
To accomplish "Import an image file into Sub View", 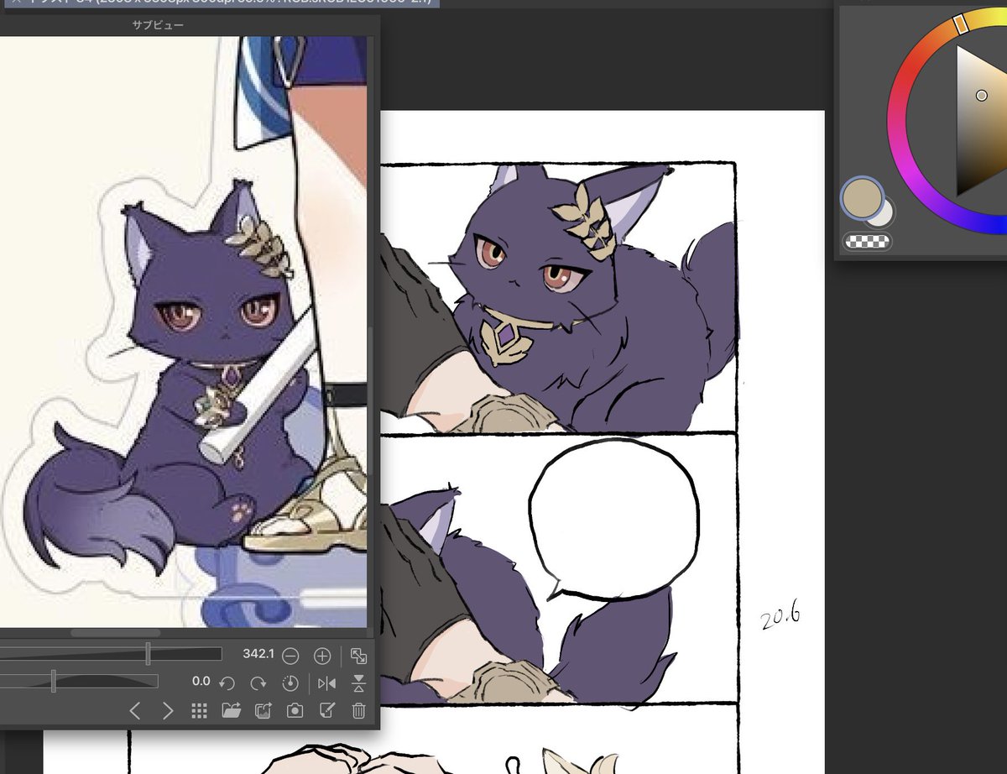I will pyautogui.click(x=231, y=711).
